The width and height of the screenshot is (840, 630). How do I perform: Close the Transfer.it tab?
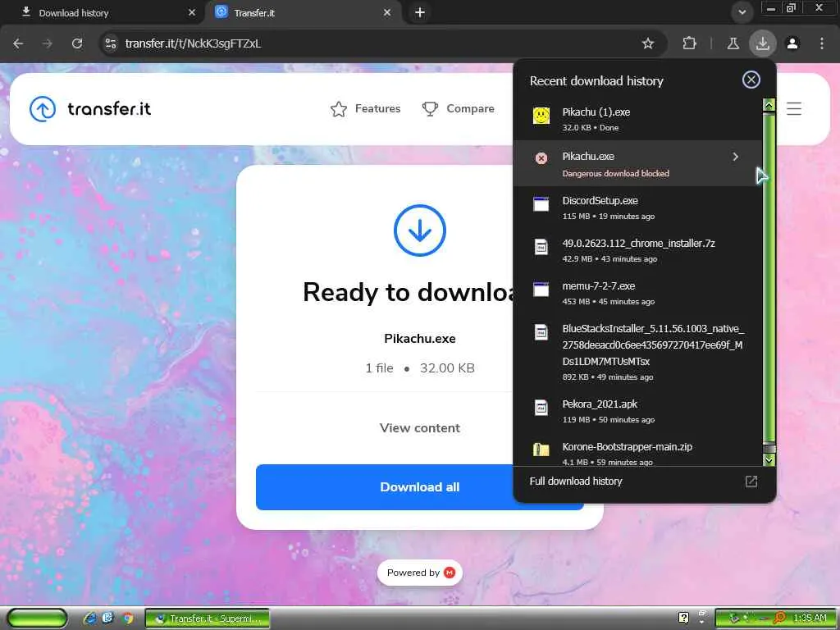(387, 12)
